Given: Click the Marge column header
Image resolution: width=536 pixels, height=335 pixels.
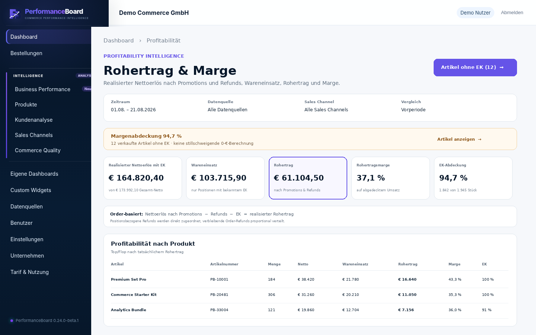Looking at the screenshot, I should coord(454,264).
